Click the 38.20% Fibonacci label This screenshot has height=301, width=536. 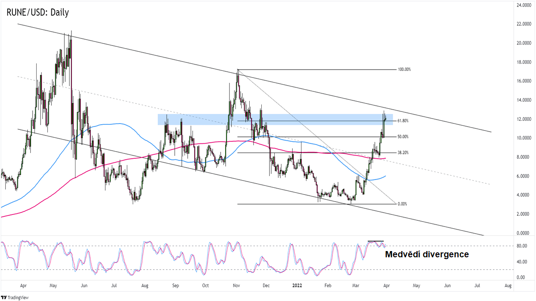402,153
